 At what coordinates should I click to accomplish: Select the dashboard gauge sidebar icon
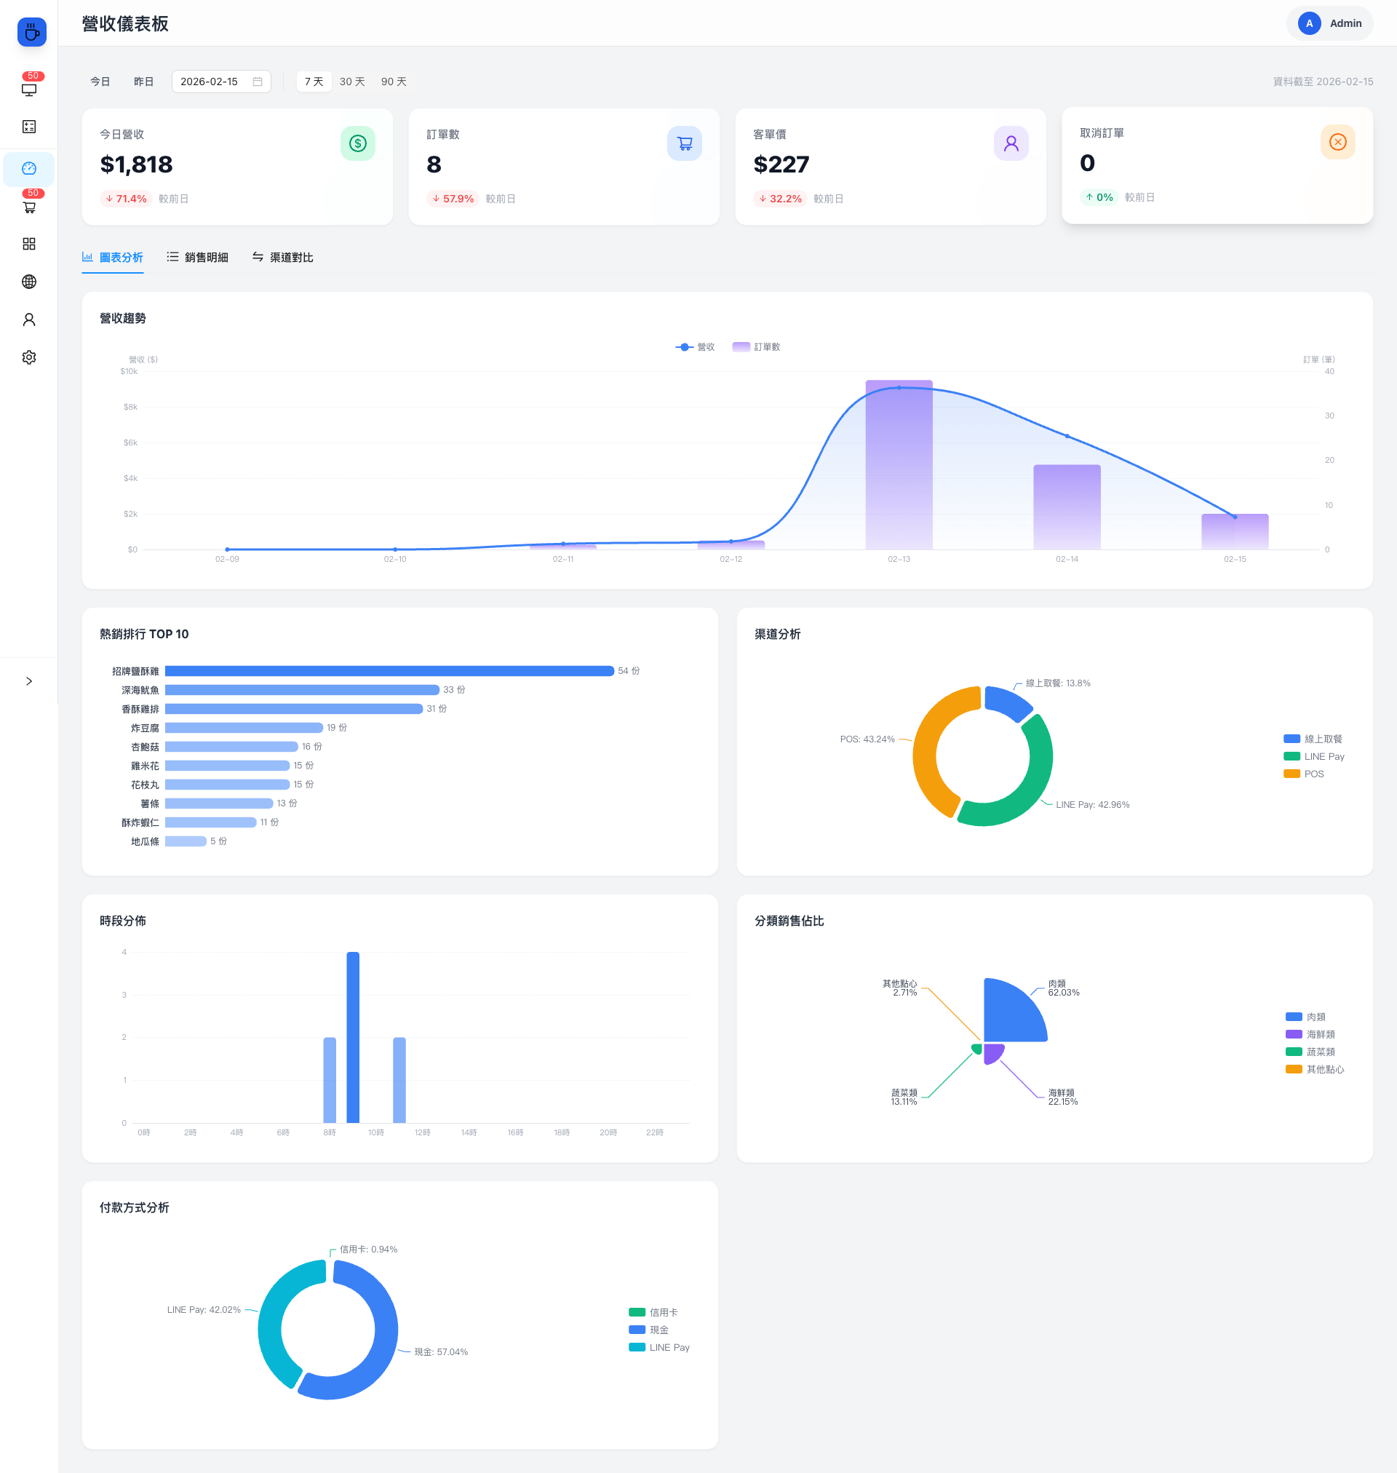pyautogui.click(x=29, y=169)
